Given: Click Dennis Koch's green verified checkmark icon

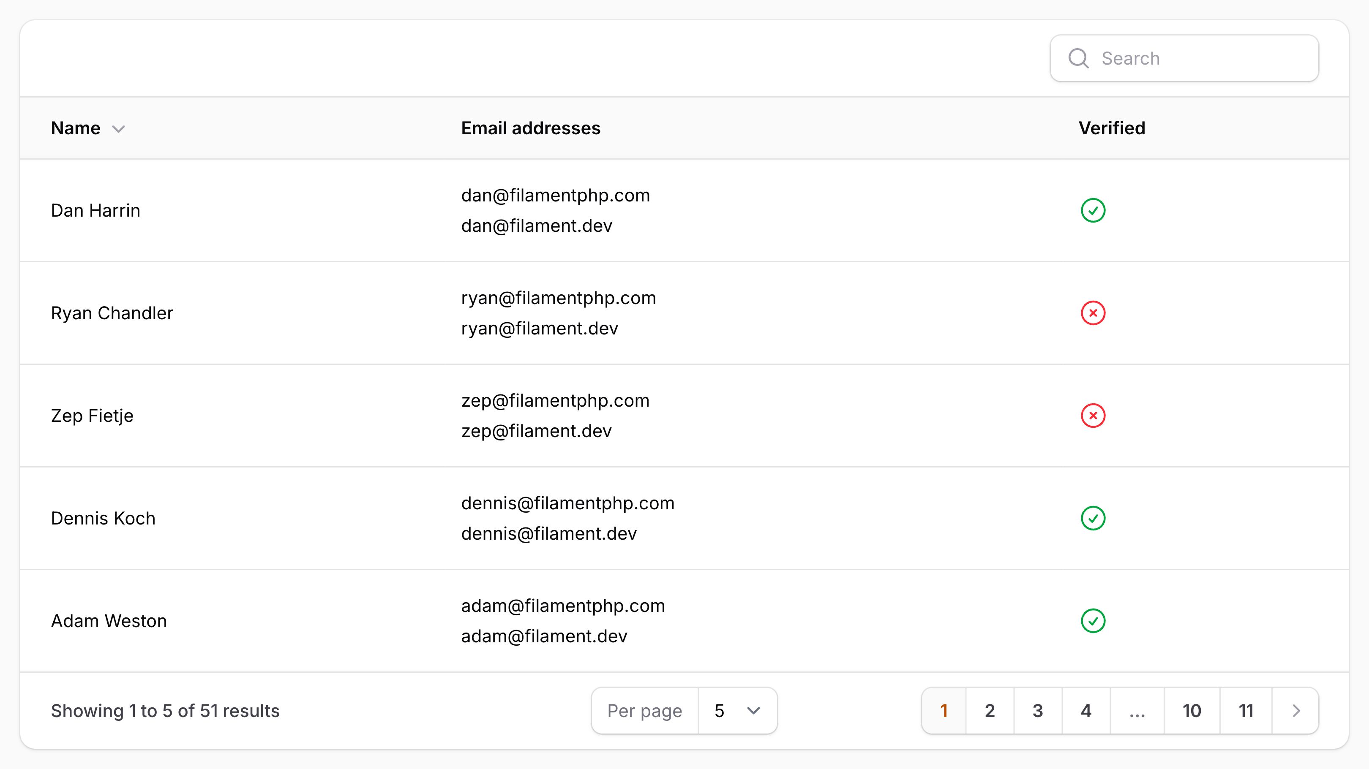Looking at the screenshot, I should tap(1093, 518).
